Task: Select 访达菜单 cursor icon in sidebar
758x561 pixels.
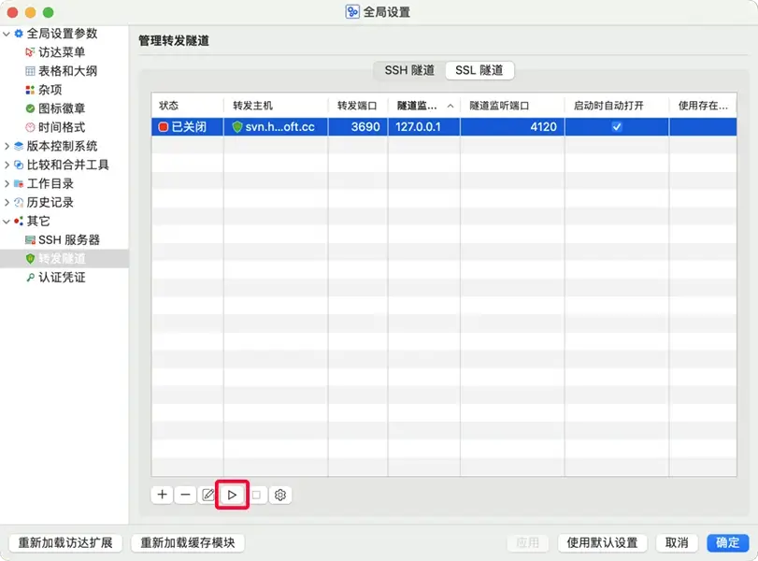Action: [31, 53]
